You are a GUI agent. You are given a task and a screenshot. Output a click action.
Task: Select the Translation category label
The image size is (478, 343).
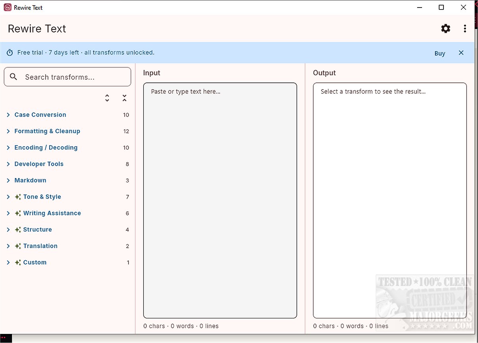tap(40, 246)
